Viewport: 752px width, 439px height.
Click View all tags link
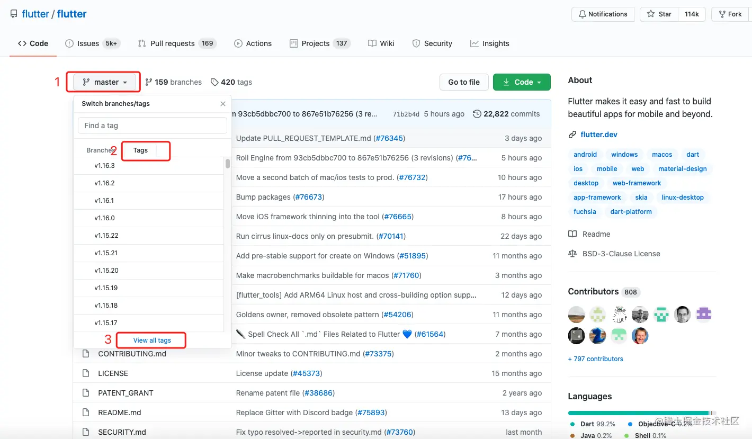point(152,341)
